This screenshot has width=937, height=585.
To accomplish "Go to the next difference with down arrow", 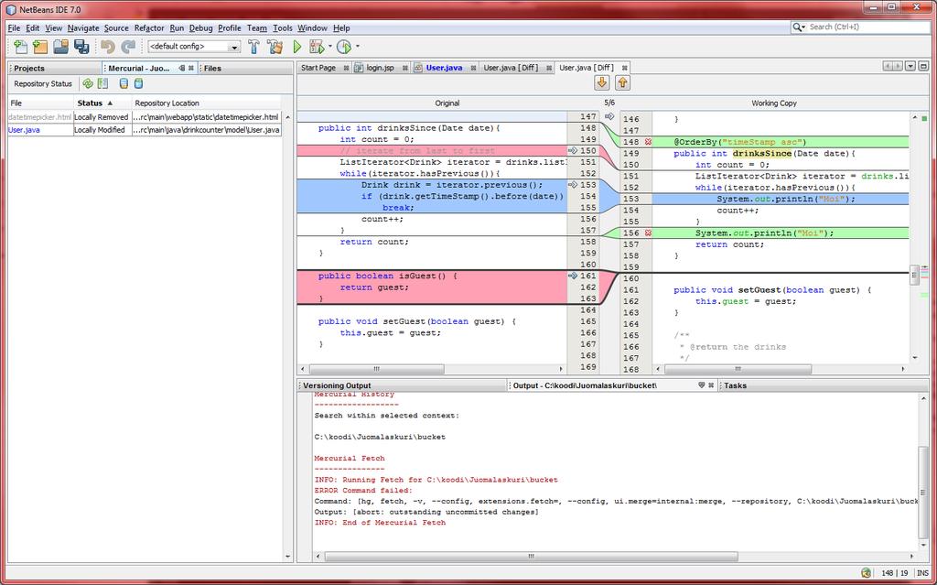I will (602, 82).
